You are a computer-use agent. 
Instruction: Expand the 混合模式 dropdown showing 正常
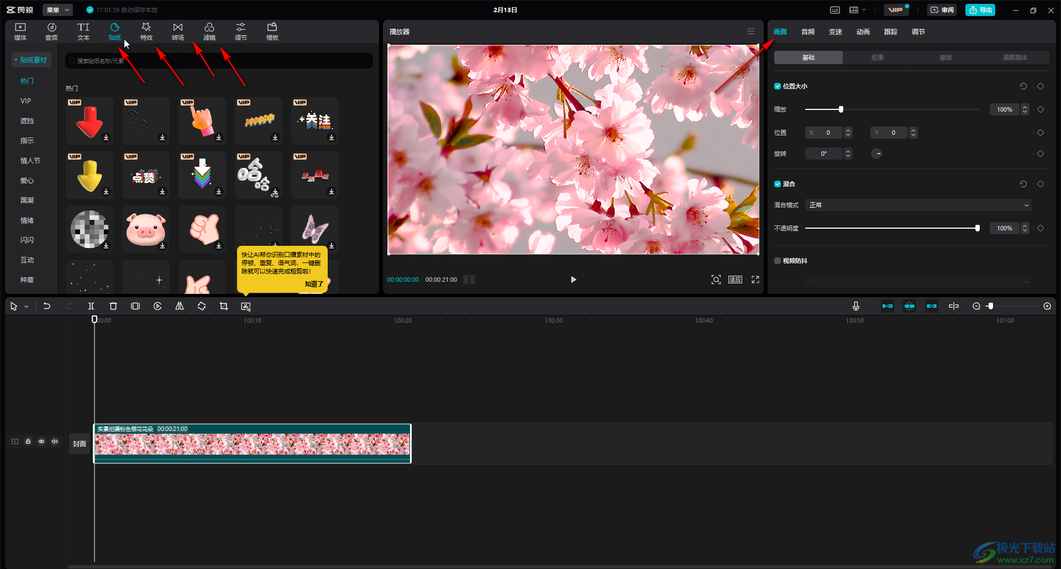click(x=918, y=205)
